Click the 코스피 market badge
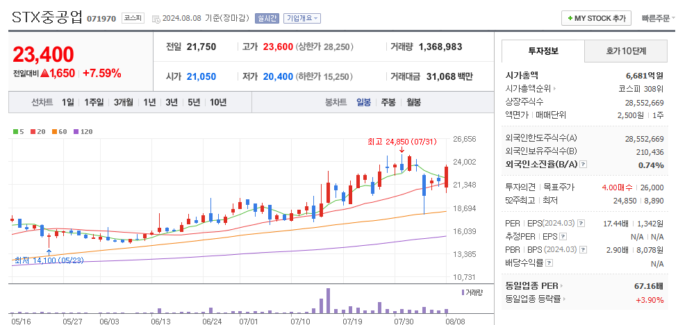 pyautogui.click(x=133, y=18)
